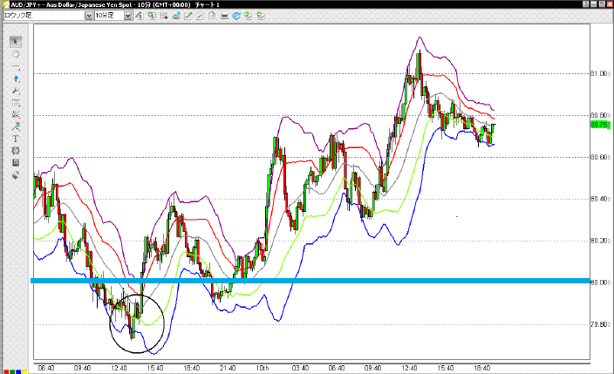Viewport: 614px width, 374px height.
Task: Close the chart window with red X
Action: 605,4
